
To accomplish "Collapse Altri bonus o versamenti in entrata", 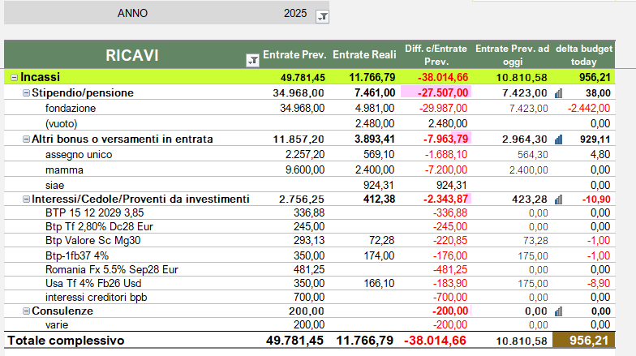I will 26,139.
